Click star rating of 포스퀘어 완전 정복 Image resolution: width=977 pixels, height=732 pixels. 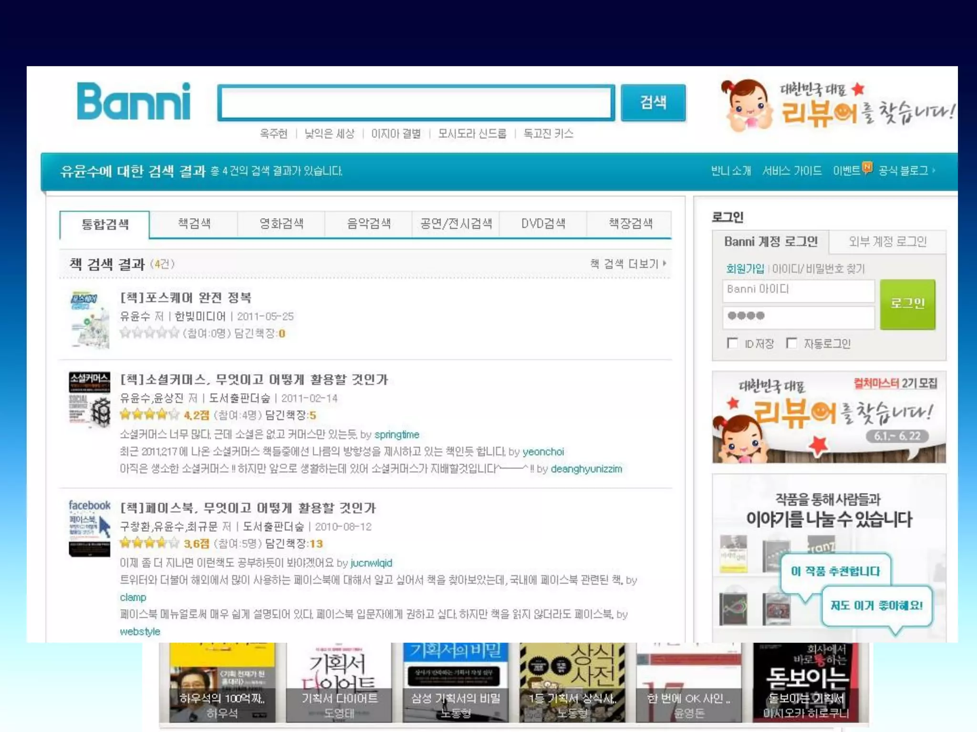[149, 333]
